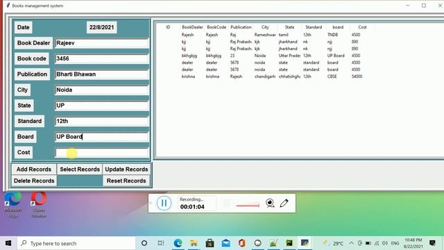Image resolution: width=444 pixels, height=250 pixels.
Task: Click the Reset Records button
Action: coord(126,181)
